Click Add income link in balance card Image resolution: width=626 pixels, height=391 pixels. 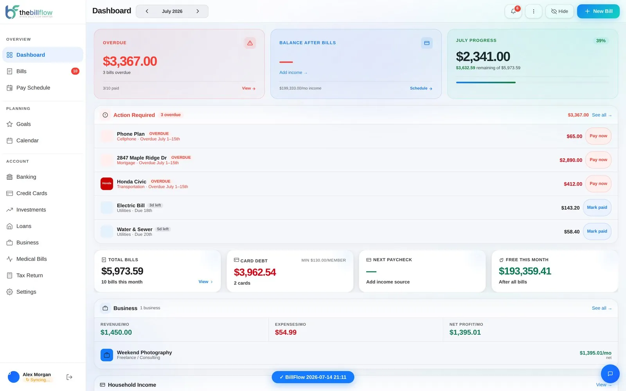pos(293,73)
